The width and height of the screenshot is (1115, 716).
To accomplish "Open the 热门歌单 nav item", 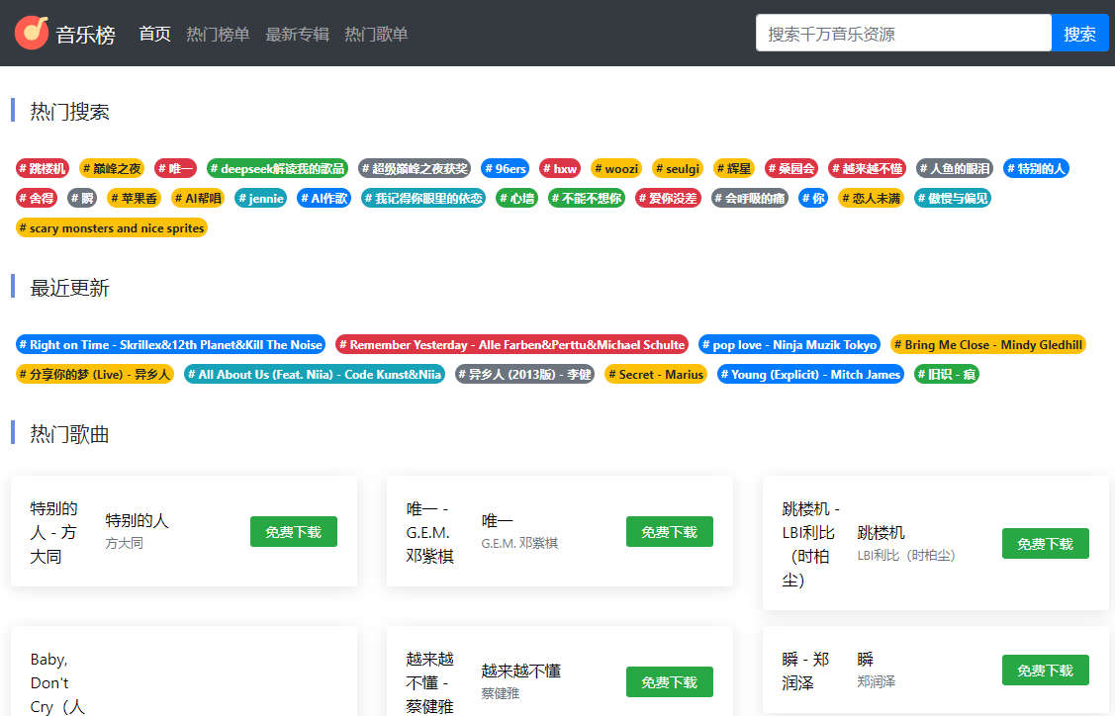I will [376, 35].
